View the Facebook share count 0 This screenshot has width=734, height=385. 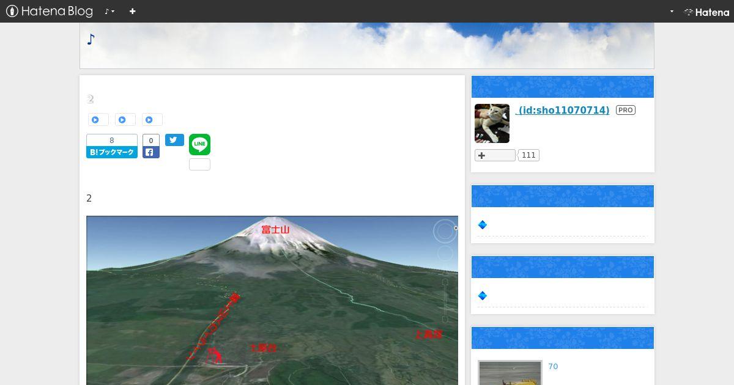click(x=151, y=141)
